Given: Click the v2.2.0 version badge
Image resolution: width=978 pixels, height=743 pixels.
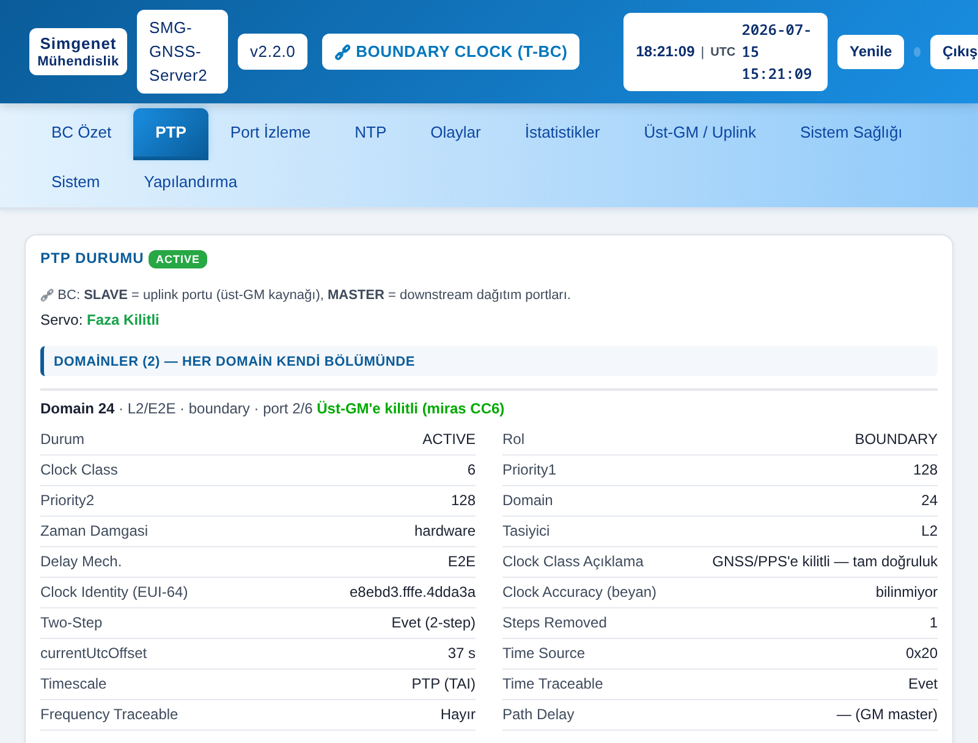Looking at the screenshot, I should coord(273,52).
